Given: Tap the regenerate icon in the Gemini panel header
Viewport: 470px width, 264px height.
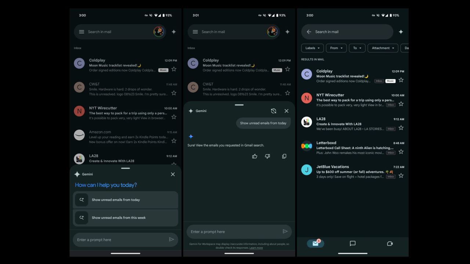Looking at the screenshot, I should pyautogui.click(x=273, y=111).
